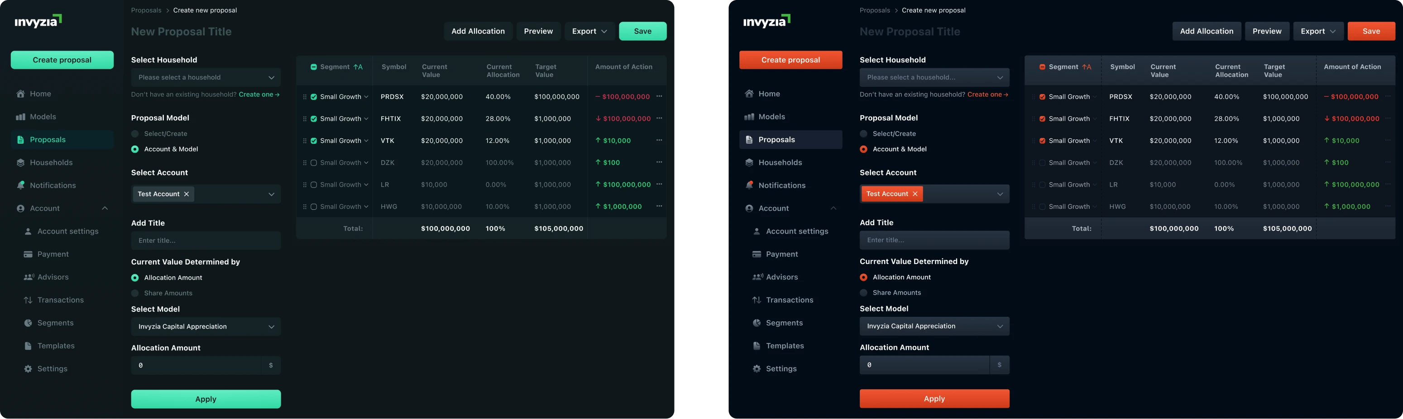
Task: Click the Notifications bell icon in the orange-theme sidebar
Action: tap(749, 185)
